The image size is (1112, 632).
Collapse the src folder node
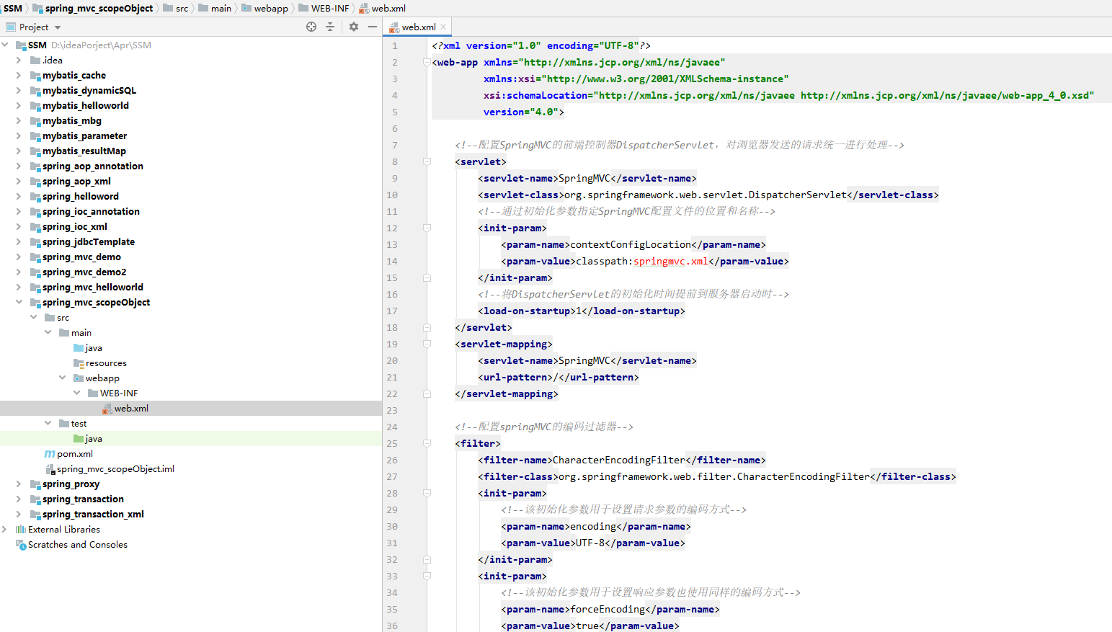pyautogui.click(x=33, y=317)
